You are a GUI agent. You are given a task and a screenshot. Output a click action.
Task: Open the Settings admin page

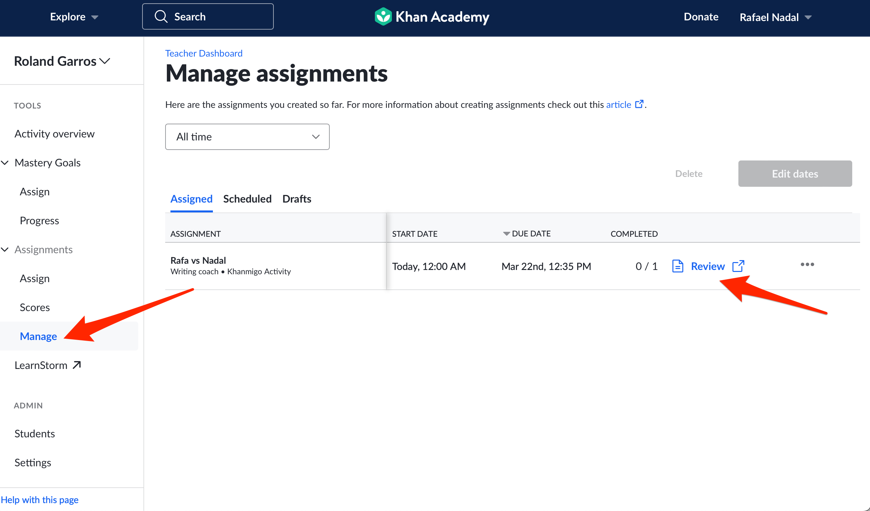click(33, 462)
